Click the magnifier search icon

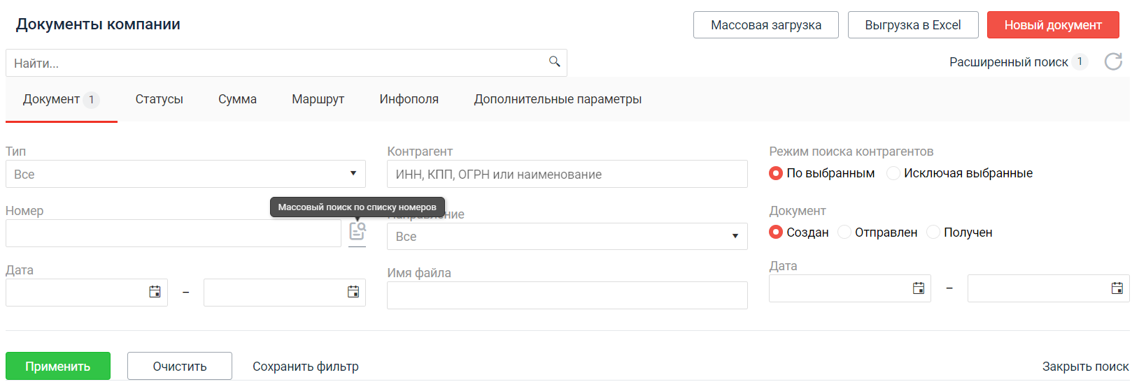pos(555,61)
